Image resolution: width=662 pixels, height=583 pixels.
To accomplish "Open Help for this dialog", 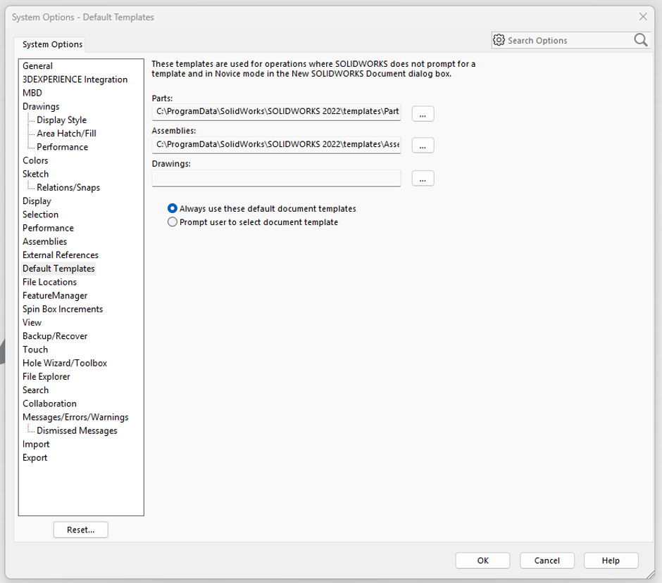I will tap(611, 560).
